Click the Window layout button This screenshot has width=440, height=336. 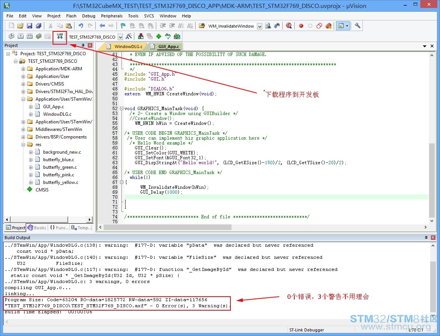341,26
